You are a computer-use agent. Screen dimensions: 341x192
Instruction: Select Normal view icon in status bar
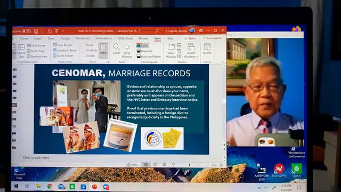click(146, 165)
